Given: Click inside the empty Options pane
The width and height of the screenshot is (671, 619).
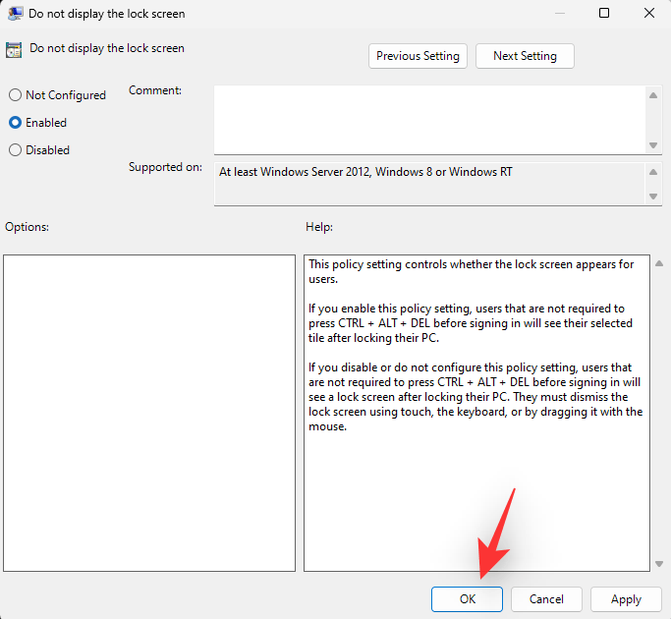Looking at the screenshot, I should [149, 413].
